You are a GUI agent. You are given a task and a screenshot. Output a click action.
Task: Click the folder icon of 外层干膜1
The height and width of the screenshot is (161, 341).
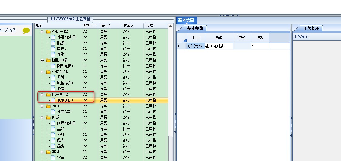click(x=48, y=32)
